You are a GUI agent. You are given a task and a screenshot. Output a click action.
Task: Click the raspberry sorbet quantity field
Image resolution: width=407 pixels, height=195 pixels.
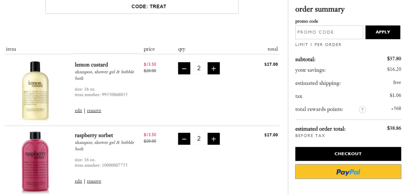click(x=199, y=139)
